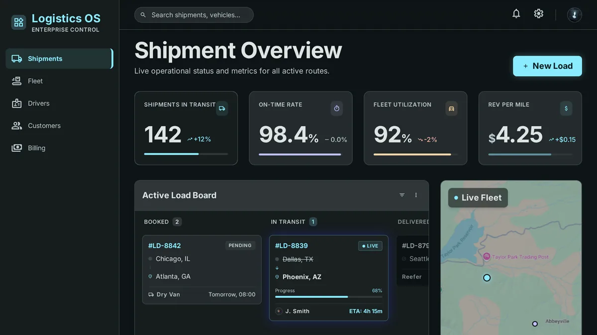
Task: Click the Fleet sidebar icon
Action: click(x=17, y=81)
